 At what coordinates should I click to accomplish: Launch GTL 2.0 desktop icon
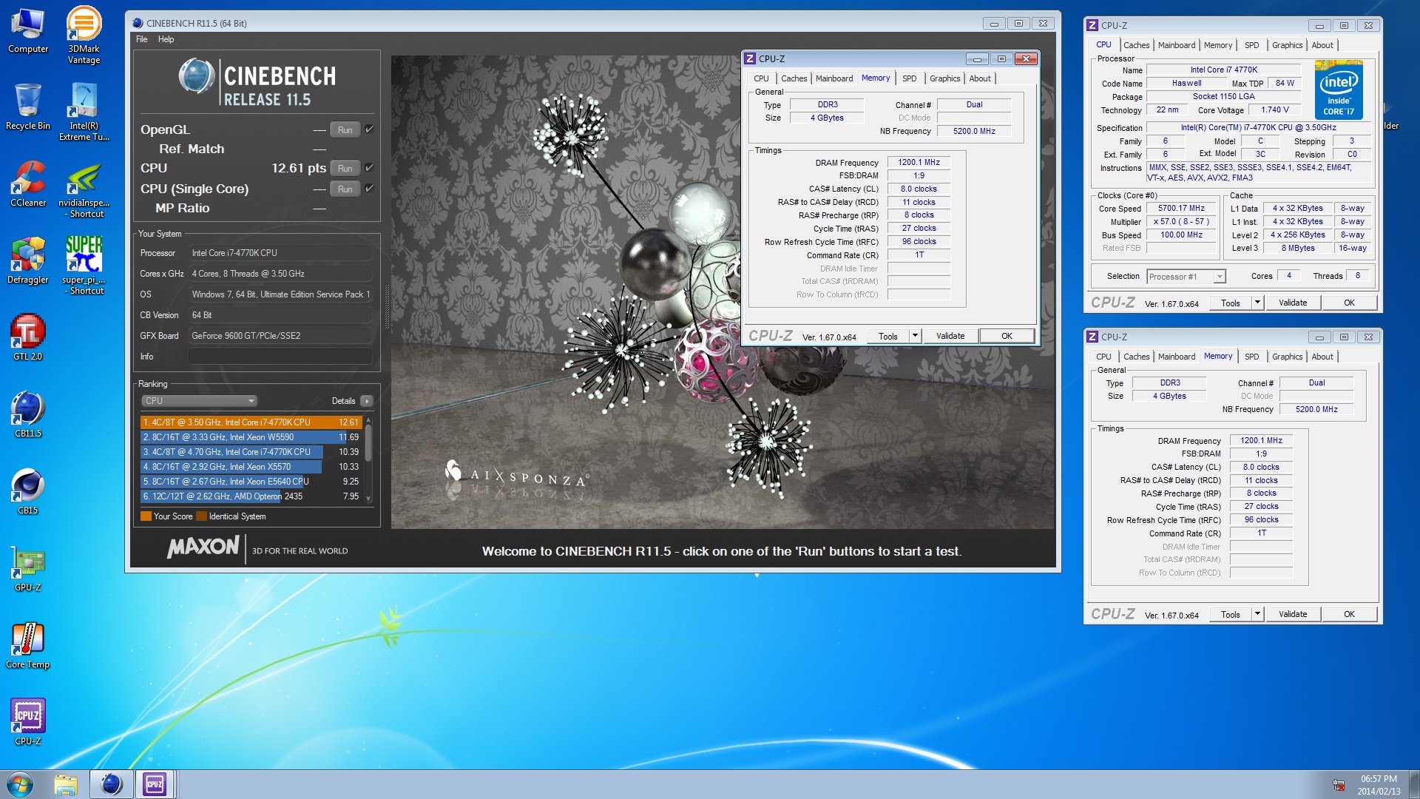pyautogui.click(x=28, y=337)
